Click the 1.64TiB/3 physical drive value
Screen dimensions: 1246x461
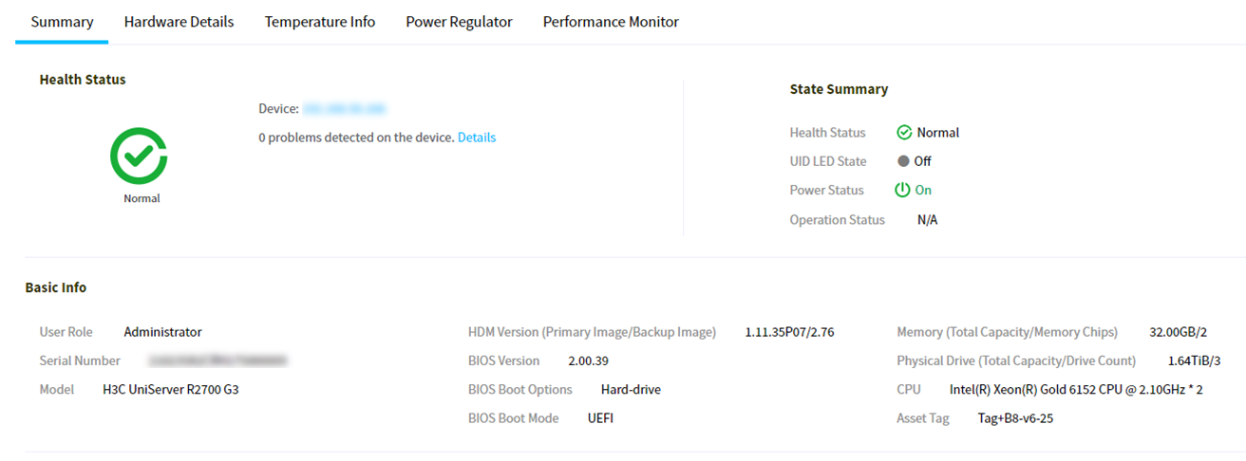click(x=1194, y=360)
